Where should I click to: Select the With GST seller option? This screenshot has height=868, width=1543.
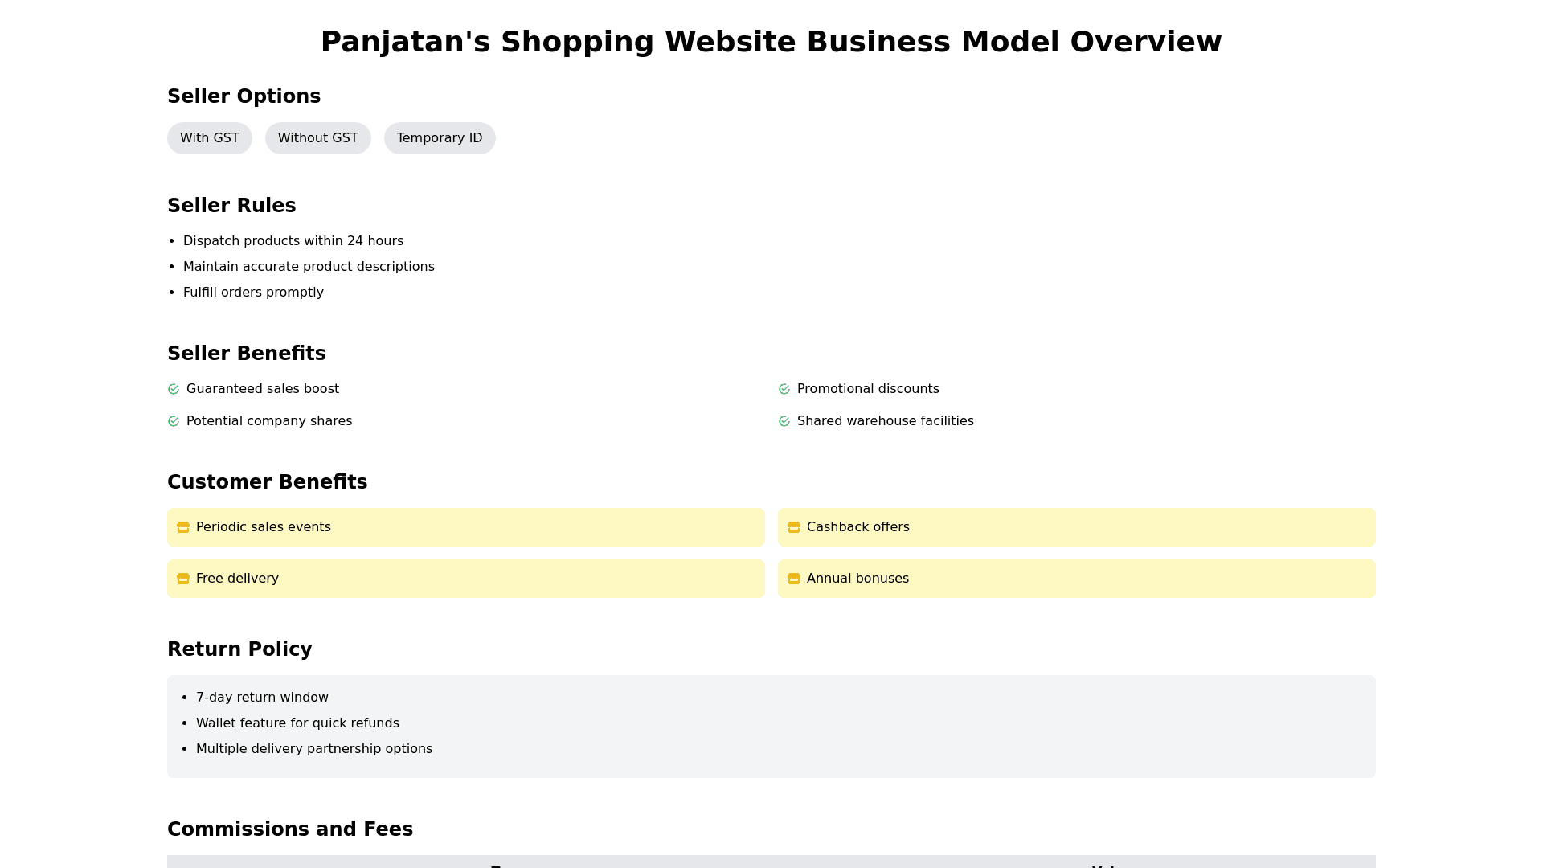(209, 138)
